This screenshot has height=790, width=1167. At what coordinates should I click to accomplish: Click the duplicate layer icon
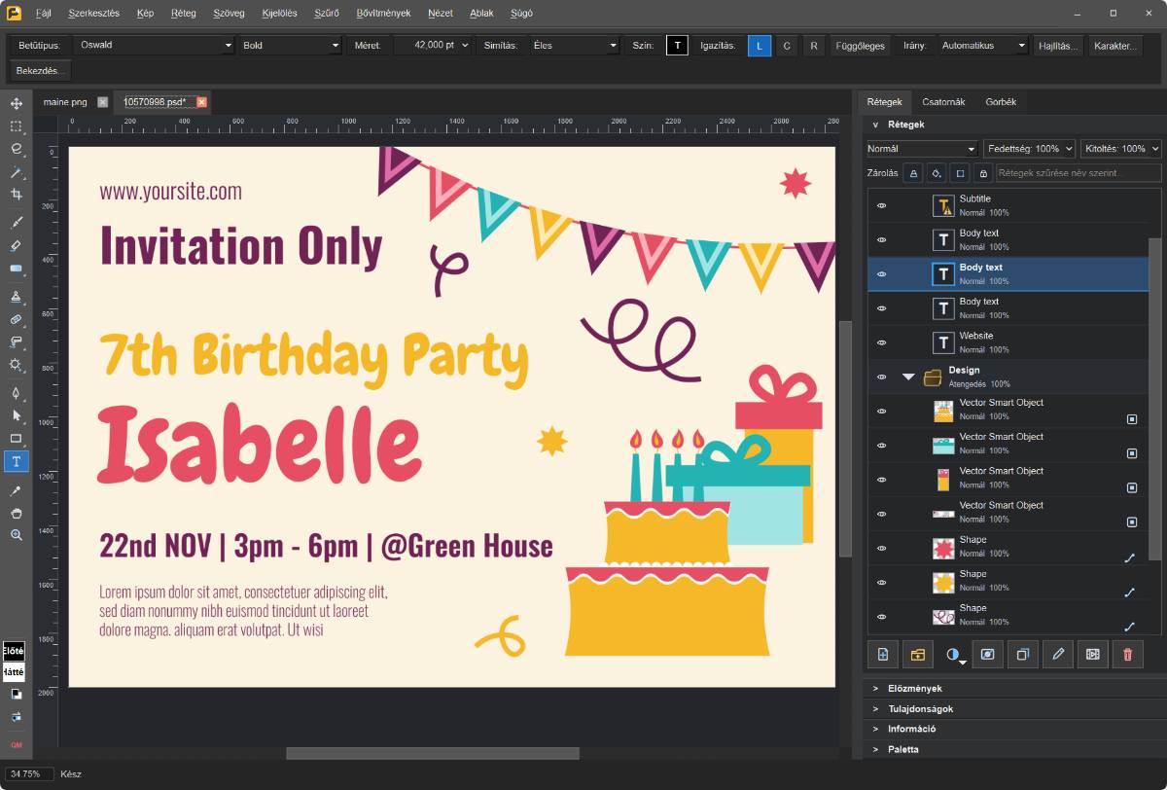1022,655
